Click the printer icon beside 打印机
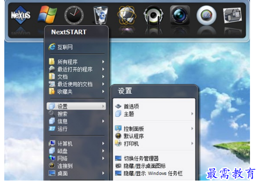259x187 pixels. (118, 143)
